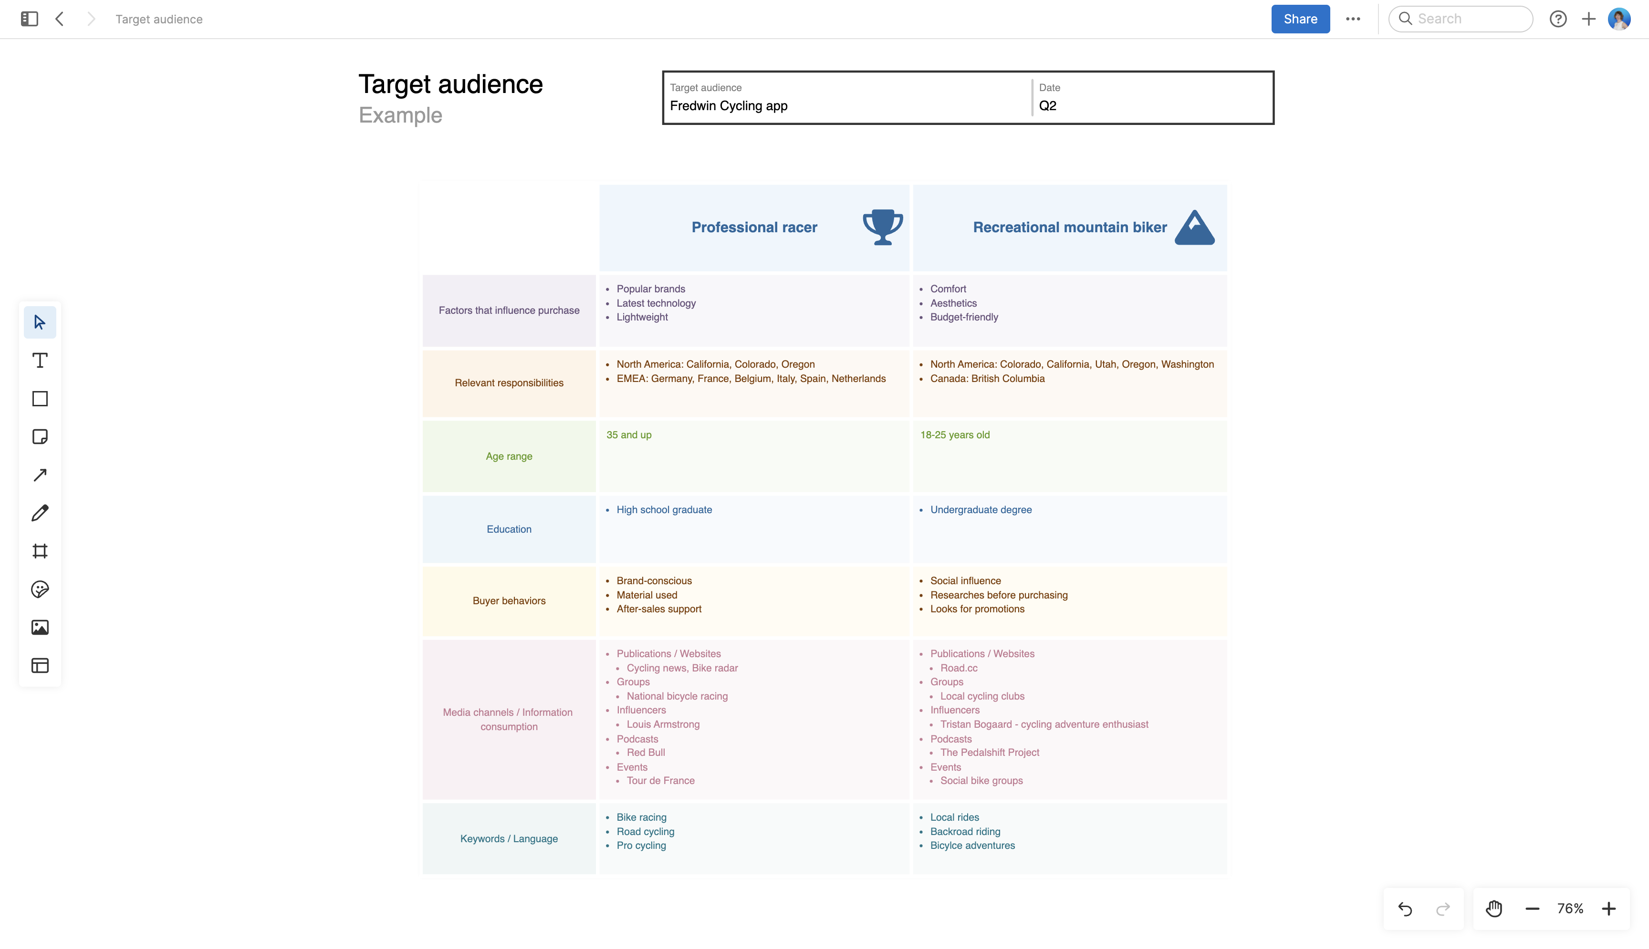Select the Text tool
The width and height of the screenshot is (1649, 949).
click(x=40, y=360)
